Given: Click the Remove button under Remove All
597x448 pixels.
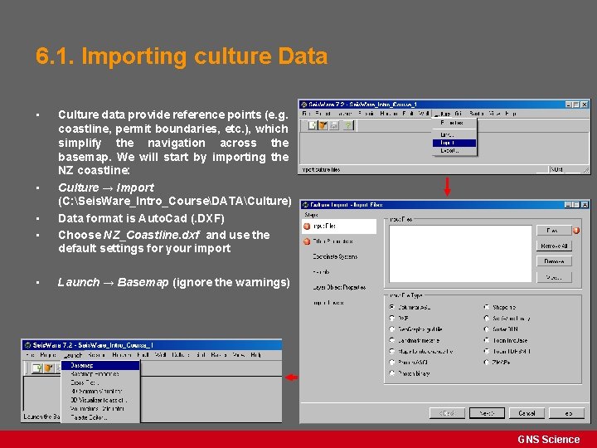Looking at the screenshot, I should [x=554, y=261].
